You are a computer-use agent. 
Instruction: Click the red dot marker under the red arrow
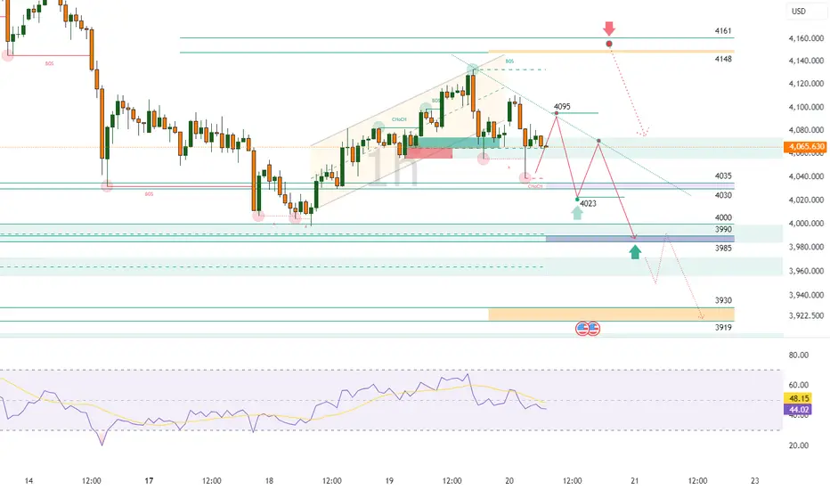[609, 44]
